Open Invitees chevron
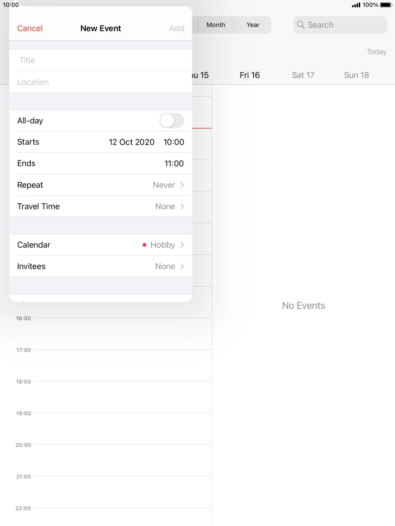Viewport: 395px width, 526px height. coord(182,266)
